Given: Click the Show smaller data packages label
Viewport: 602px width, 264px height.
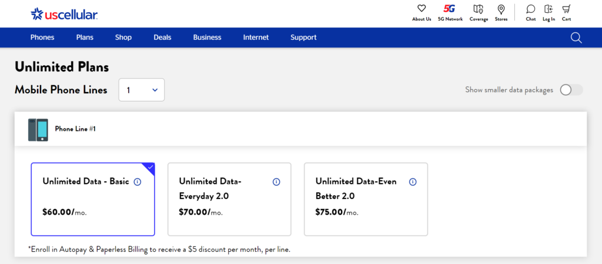Looking at the screenshot, I should 509,90.
